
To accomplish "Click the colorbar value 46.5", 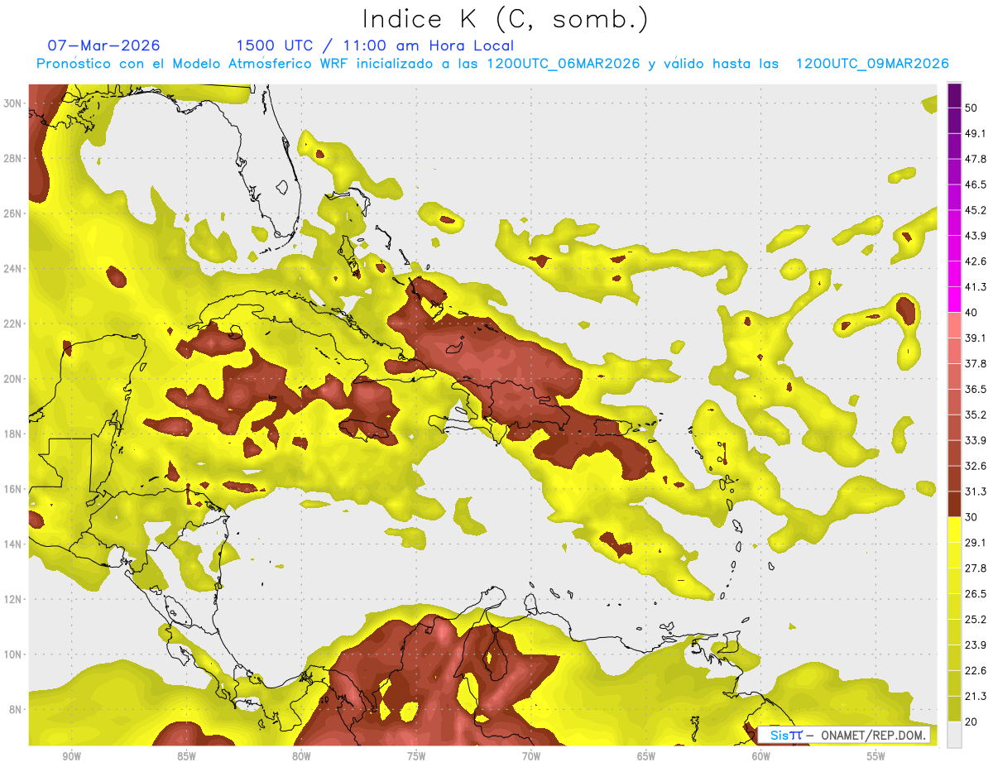I will pyautogui.click(x=976, y=185).
